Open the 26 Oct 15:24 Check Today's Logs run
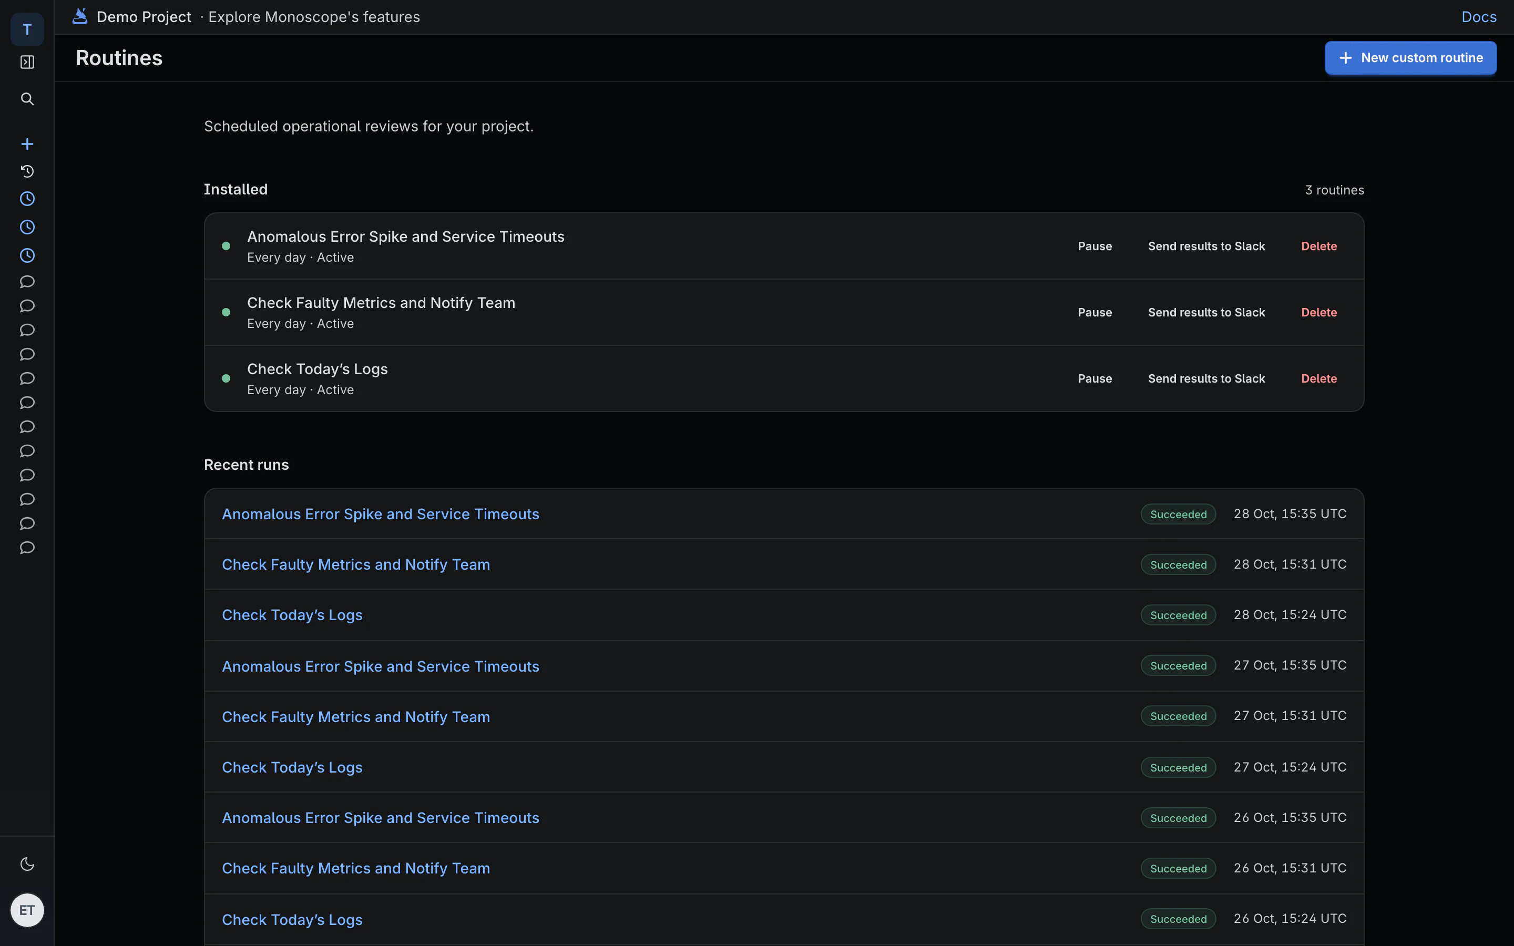The height and width of the screenshot is (946, 1514). pos(292,920)
